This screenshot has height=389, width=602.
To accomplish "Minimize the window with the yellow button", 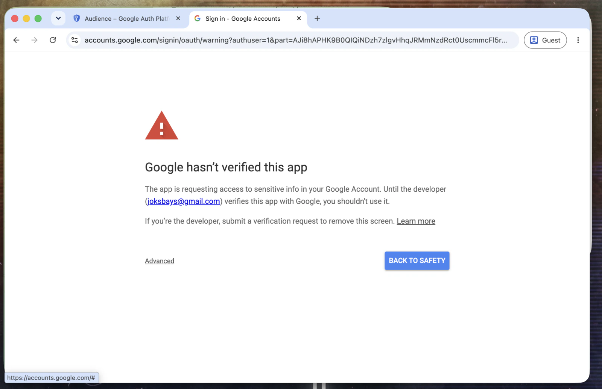I will (26, 18).
